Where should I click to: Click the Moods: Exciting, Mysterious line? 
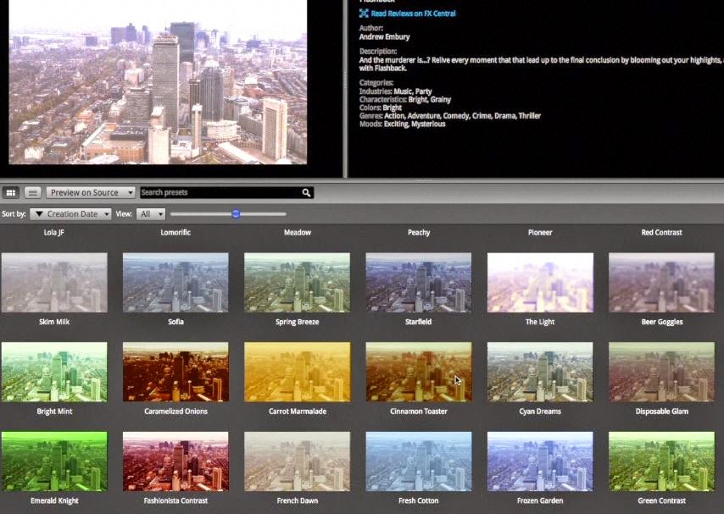pyautogui.click(x=403, y=124)
